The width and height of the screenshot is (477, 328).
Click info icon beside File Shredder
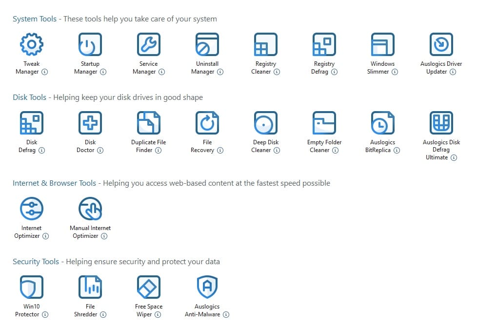coord(103,314)
